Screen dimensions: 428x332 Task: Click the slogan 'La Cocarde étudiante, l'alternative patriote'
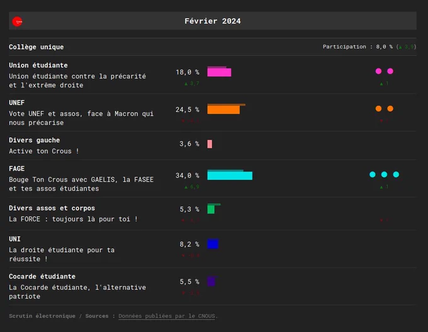coord(77,292)
